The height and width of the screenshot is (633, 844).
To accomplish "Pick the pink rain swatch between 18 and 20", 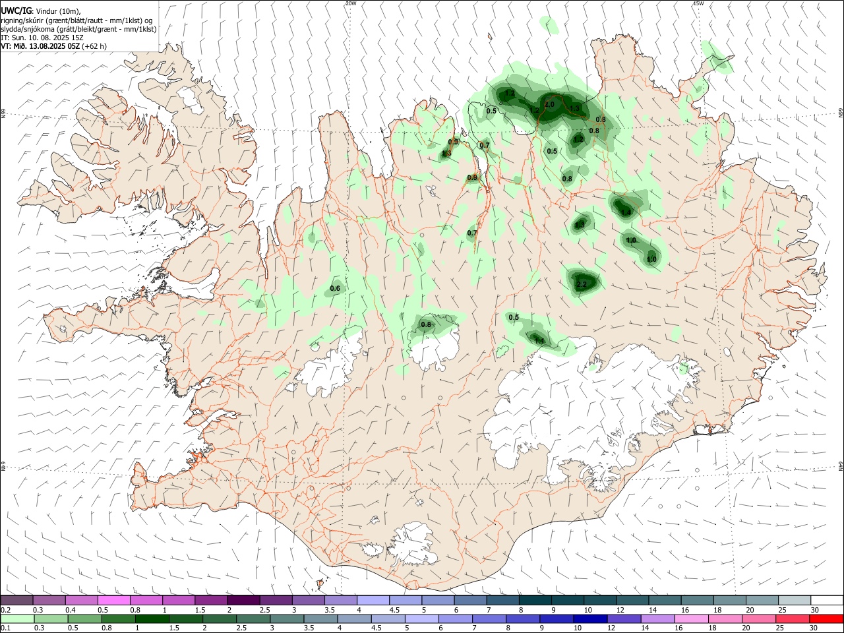I will 724,618.
